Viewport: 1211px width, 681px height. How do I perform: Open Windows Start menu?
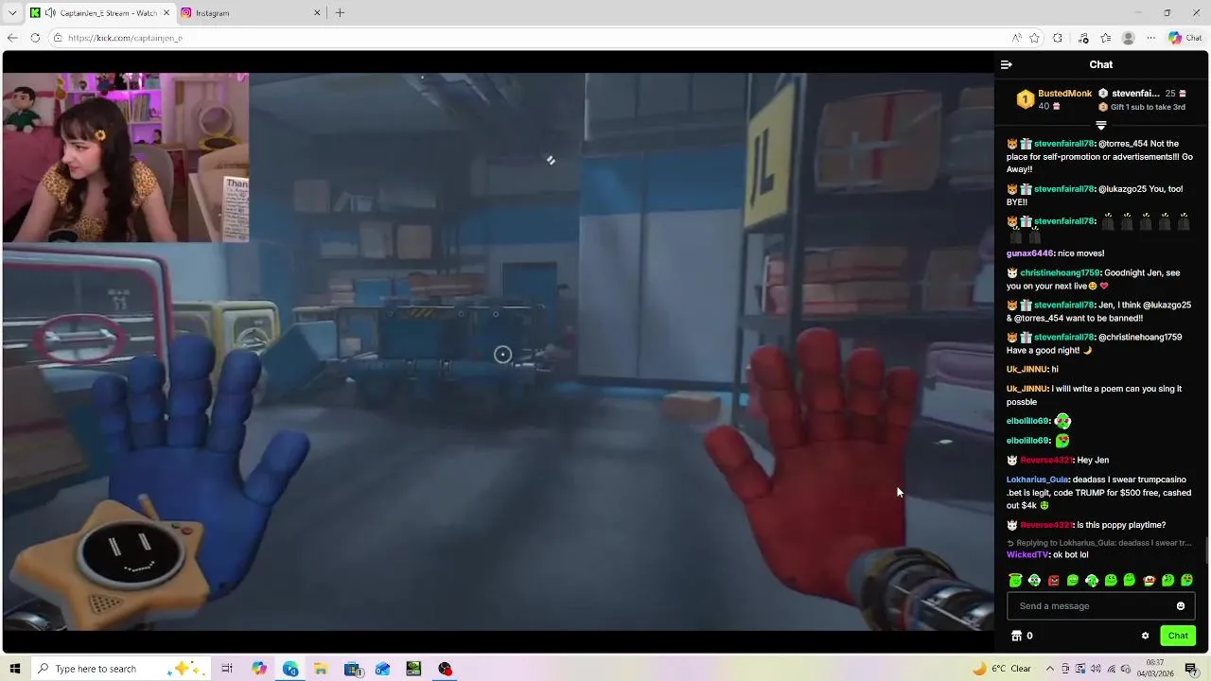click(14, 669)
